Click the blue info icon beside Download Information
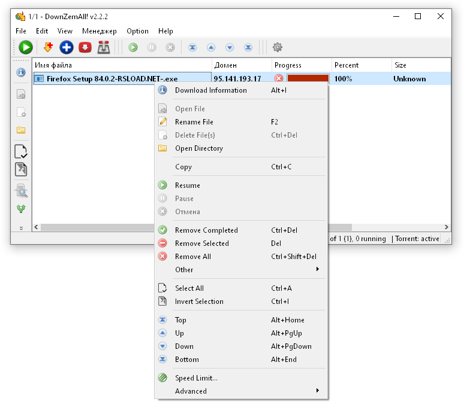Viewport: 467px width, 414px height. (162, 90)
